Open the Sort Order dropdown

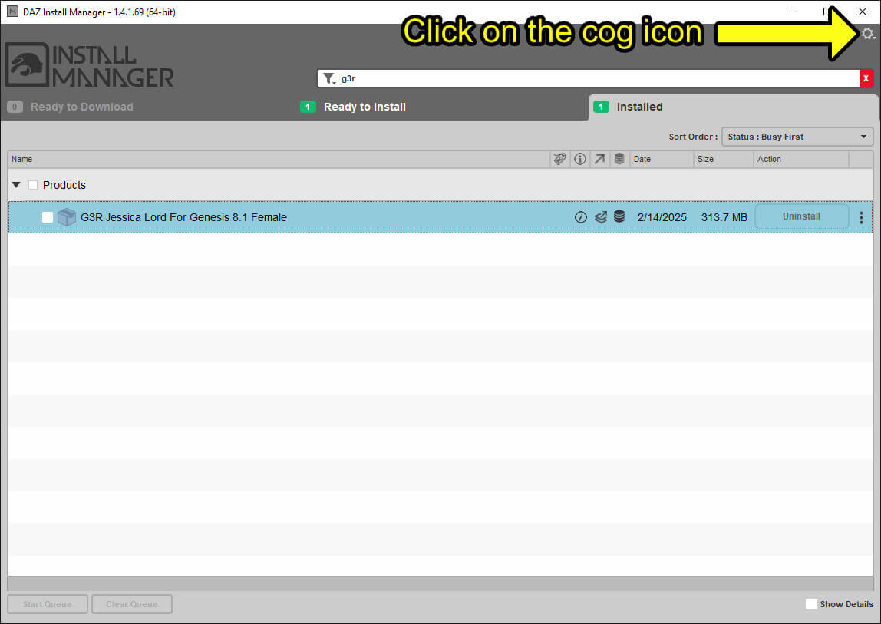click(797, 137)
